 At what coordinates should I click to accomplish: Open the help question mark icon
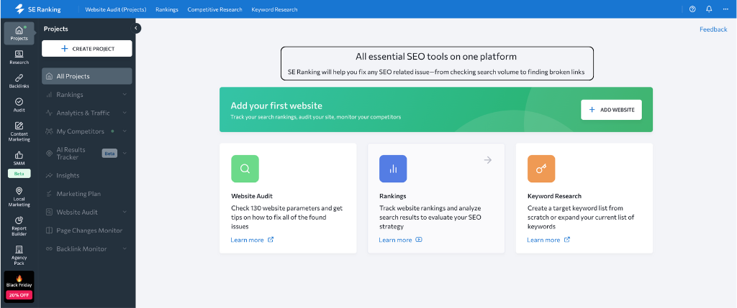[692, 9]
